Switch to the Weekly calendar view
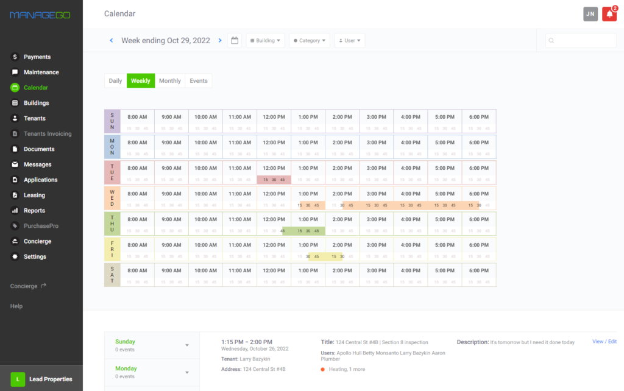 point(140,80)
